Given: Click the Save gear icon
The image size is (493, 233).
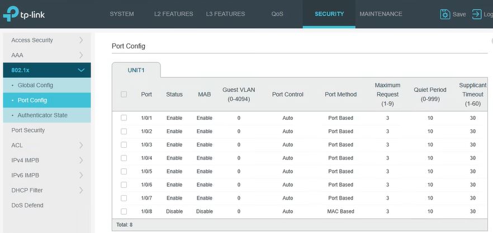Looking at the screenshot, I should point(445,14).
